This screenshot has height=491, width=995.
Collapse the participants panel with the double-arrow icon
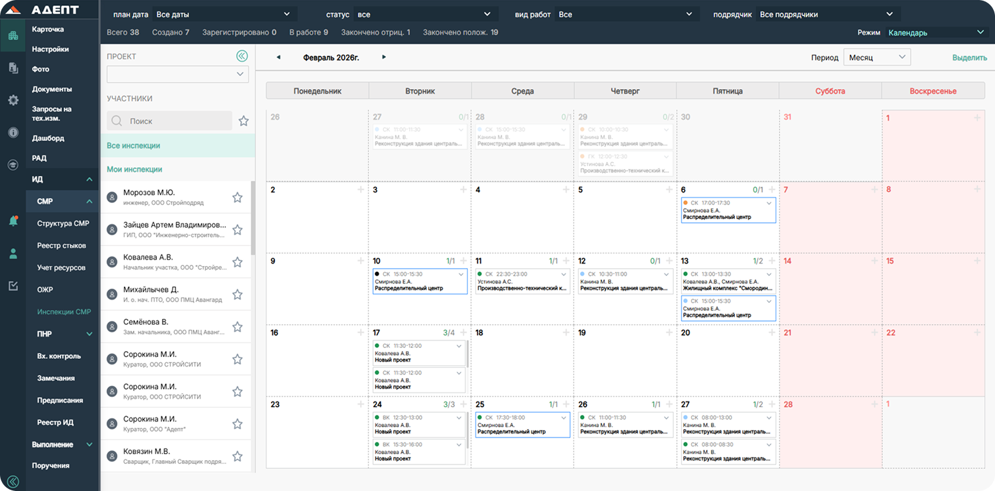click(242, 57)
